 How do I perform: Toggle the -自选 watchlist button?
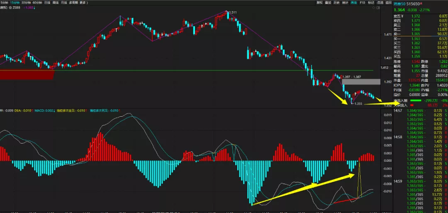(380, 2)
